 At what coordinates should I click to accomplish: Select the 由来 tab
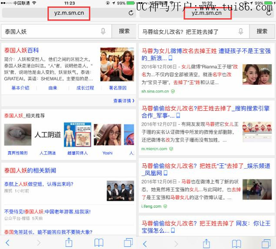(53, 88)
